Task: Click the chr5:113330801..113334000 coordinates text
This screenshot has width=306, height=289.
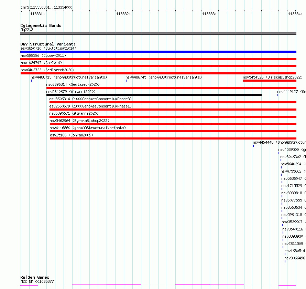Action: click(x=46, y=8)
